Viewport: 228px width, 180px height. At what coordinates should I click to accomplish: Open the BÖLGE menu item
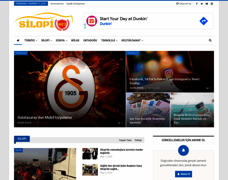click(x=75, y=40)
